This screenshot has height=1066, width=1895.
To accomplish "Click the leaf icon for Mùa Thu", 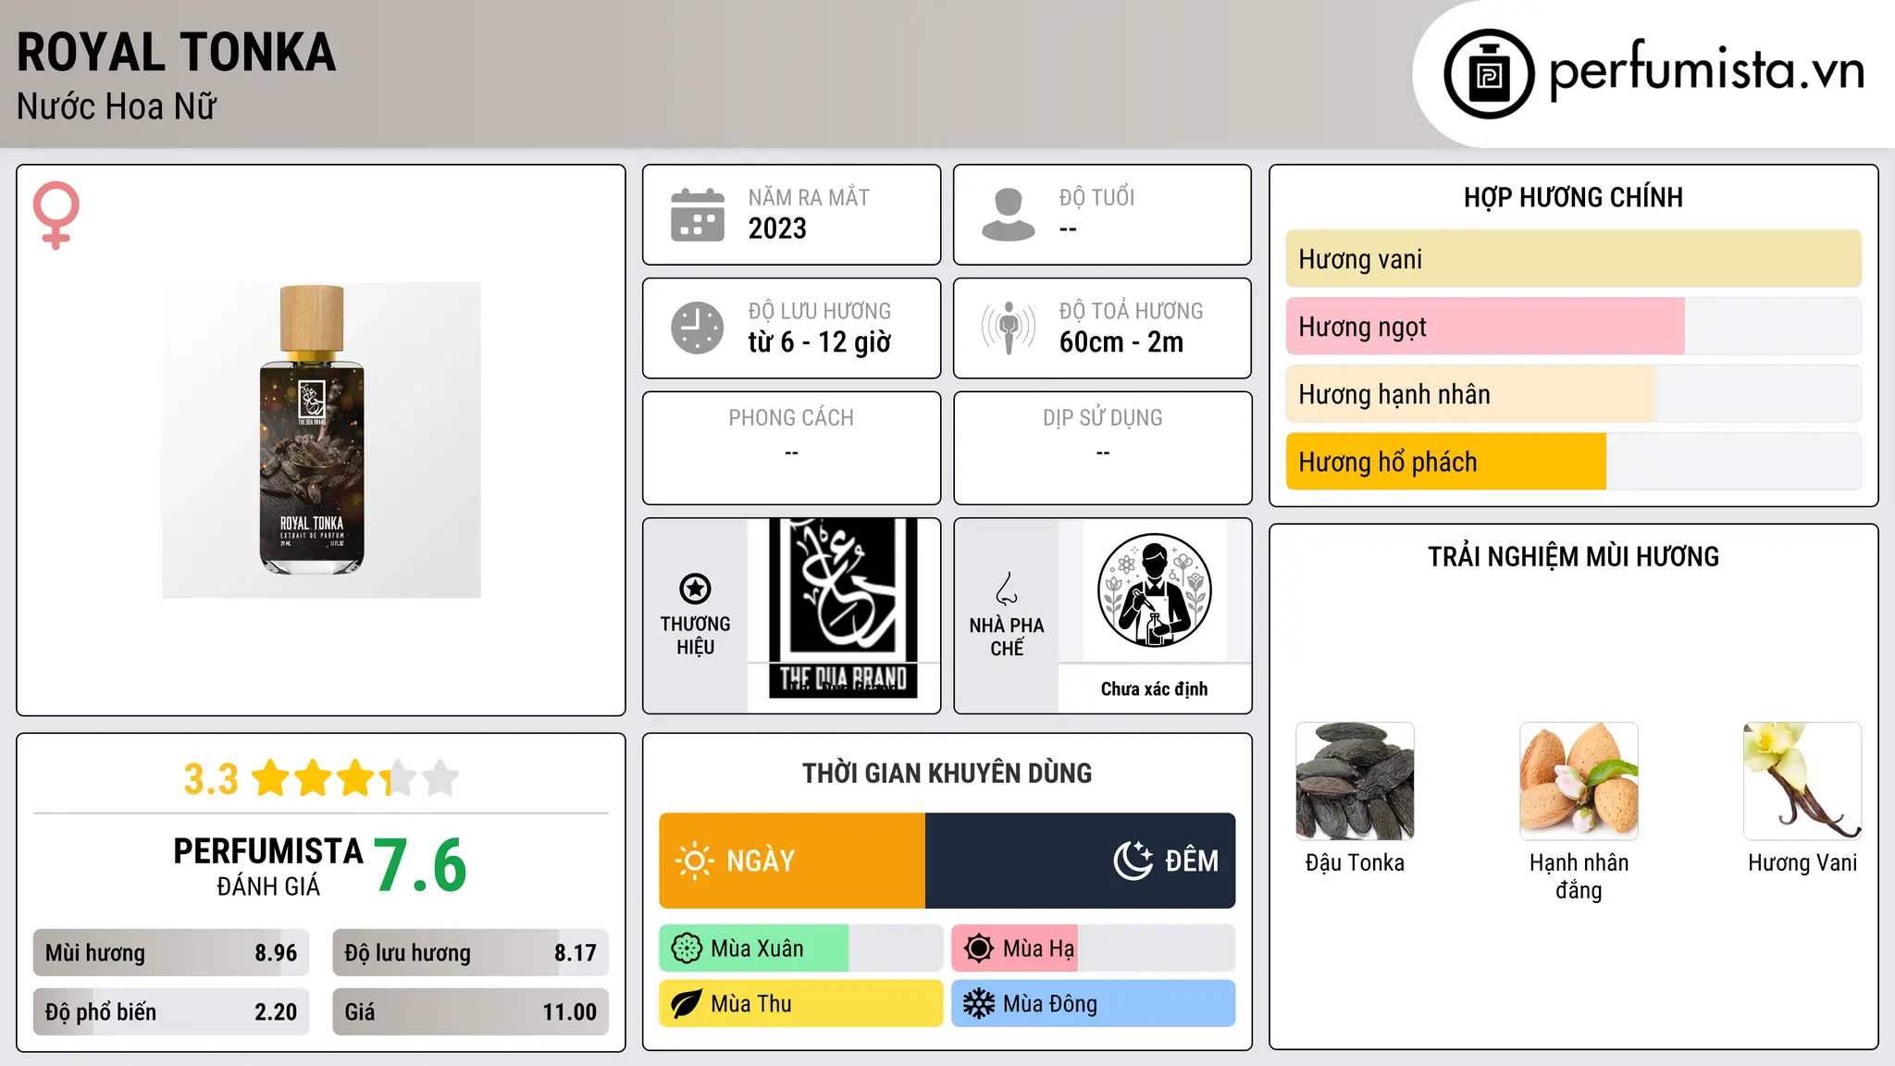I will [x=687, y=1004].
